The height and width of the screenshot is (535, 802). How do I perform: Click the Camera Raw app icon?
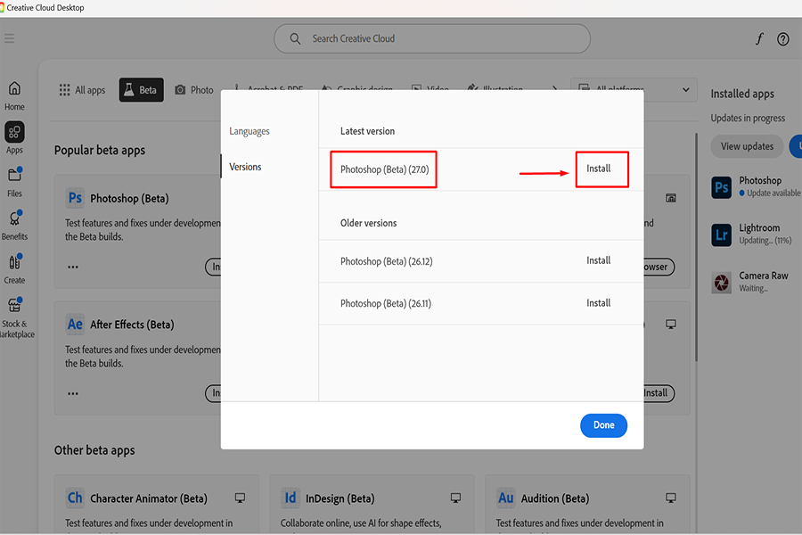[722, 282]
